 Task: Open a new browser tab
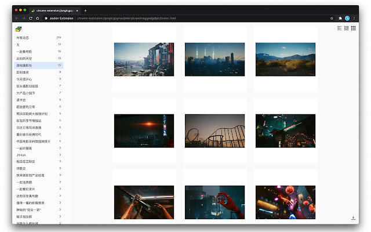(85, 10)
